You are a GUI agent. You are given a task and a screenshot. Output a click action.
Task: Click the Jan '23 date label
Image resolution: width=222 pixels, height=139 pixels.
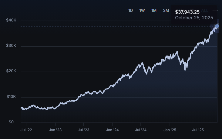[x=55, y=130]
